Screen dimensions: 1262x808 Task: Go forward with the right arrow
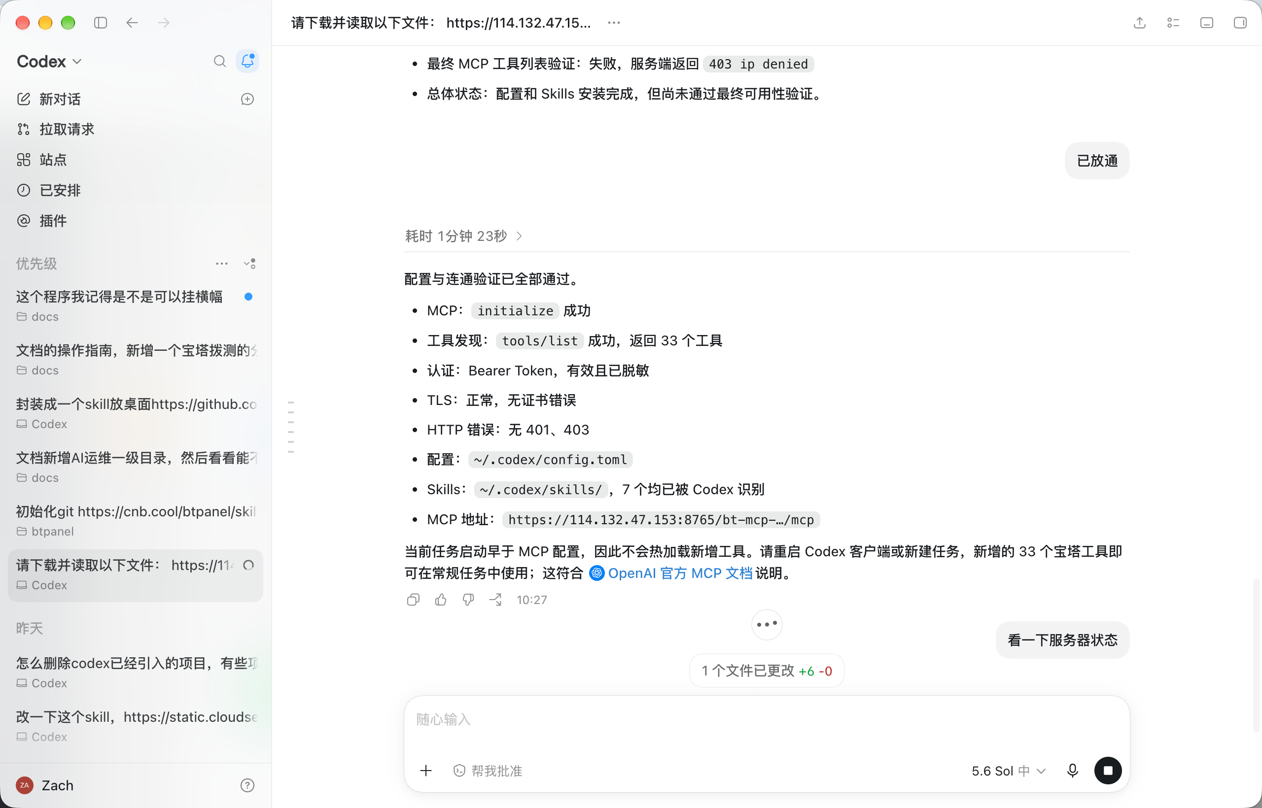pyautogui.click(x=164, y=23)
